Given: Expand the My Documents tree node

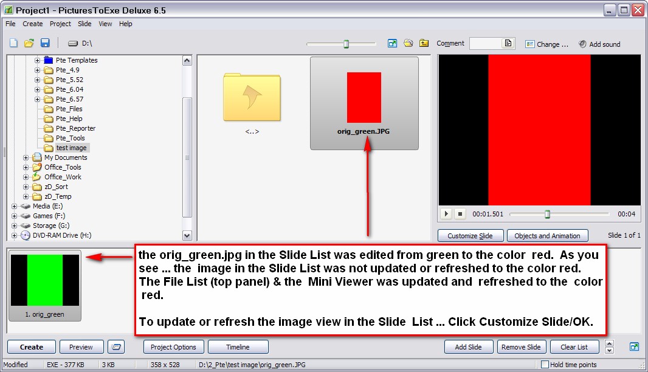Looking at the screenshot, I should [26, 157].
